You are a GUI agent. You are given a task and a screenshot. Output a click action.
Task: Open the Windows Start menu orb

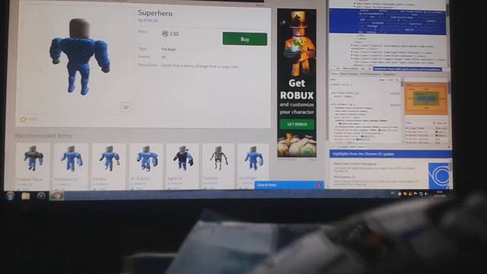tap(10, 196)
